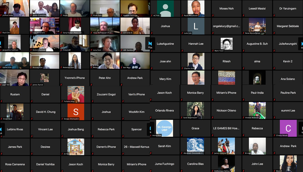Toggle muted microphone icon on Moses Noh tile
303x172 pixels.
213,15
